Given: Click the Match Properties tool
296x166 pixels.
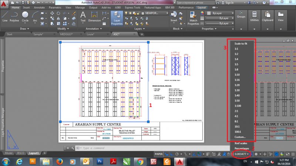Looking at the screenshot, I should 193,17.
